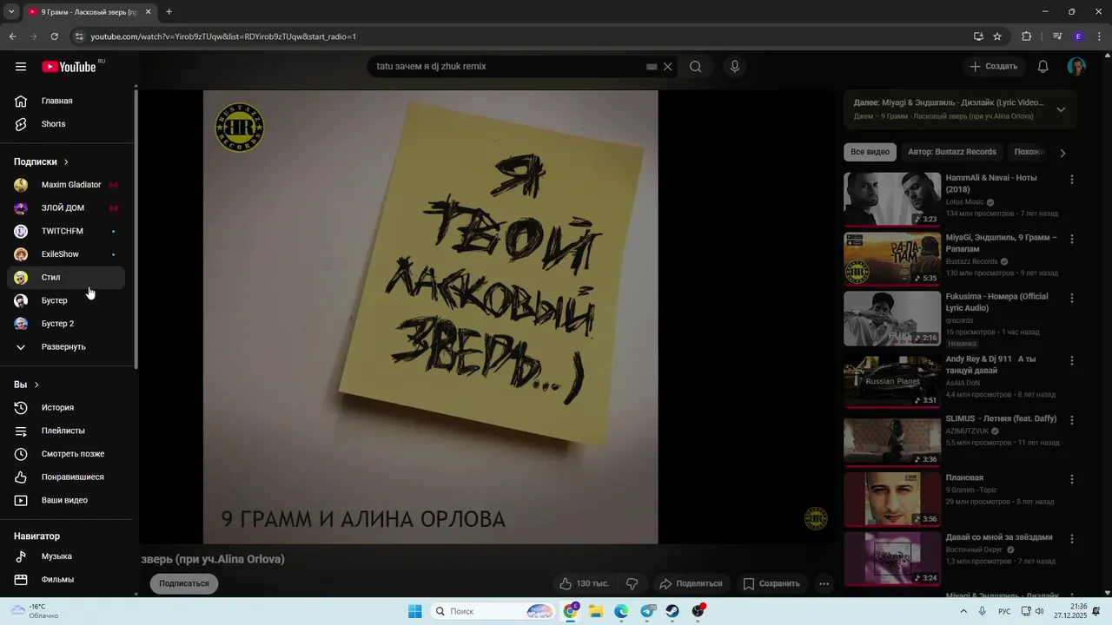Go to the YouTube logo home
Screen dimensions: 1112x625
pyautogui.click(x=69, y=67)
